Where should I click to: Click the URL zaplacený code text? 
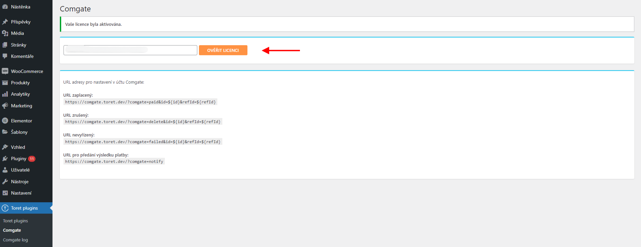point(140,102)
